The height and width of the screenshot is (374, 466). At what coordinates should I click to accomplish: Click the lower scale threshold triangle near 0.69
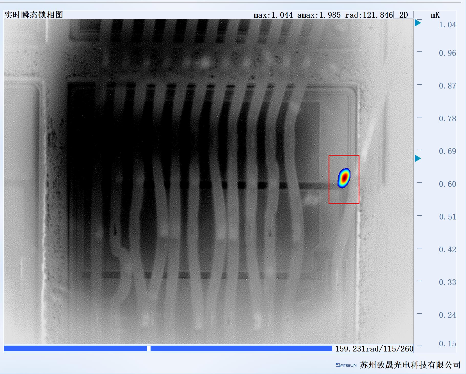pyautogui.click(x=418, y=158)
